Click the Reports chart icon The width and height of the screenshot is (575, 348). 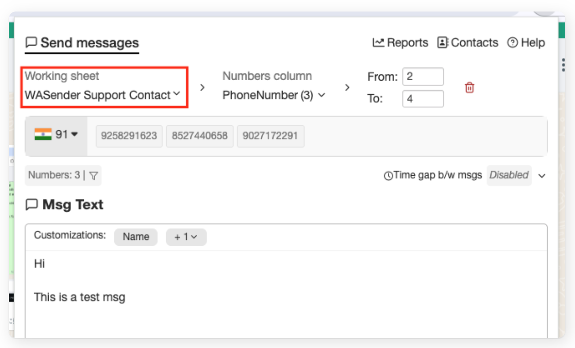(x=378, y=43)
